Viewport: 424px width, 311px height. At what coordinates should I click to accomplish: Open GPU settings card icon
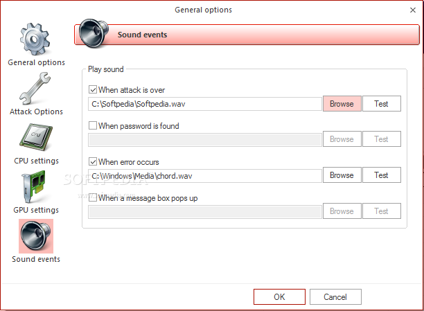[33, 186]
